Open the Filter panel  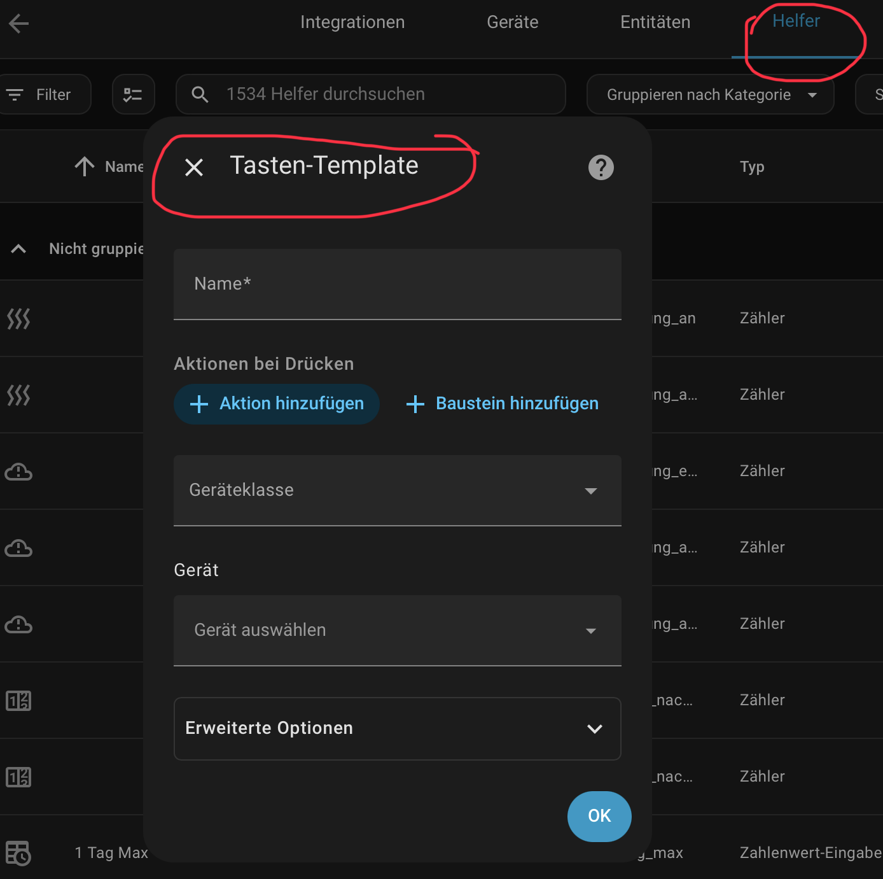pyautogui.click(x=39, y=95)
